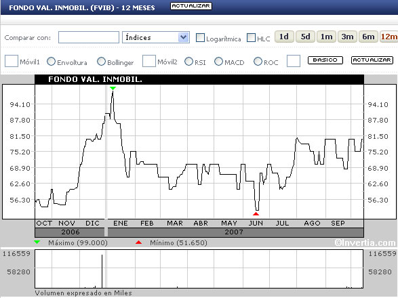
Task: Click the BASICO button
Action: 325,60
